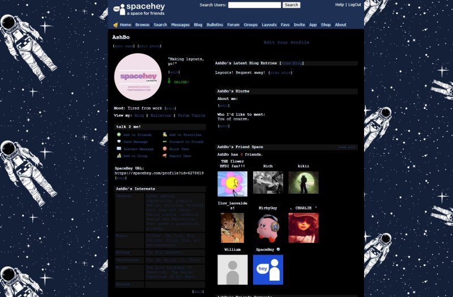Click the View Blog link
The height and width of the screenshot is (297, 453).
click(293, 63)
